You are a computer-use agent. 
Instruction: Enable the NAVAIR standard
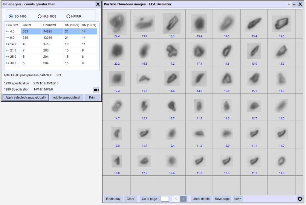[68, 16]
